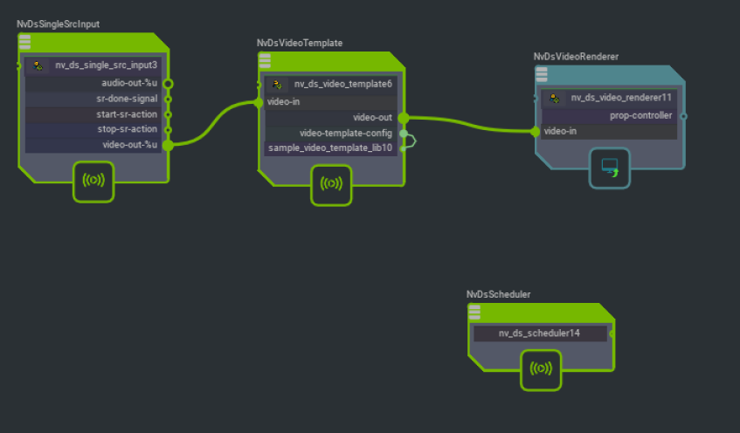Viewport: 740px width, 433px height.
Task: Select the video-out port on NvDsVideoTemplate
Action: click(x=403, y=117)
